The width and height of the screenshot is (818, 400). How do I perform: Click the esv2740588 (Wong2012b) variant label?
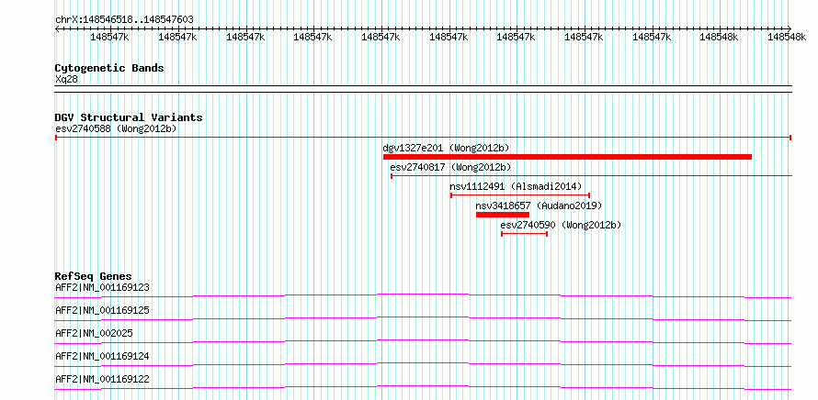point(116,128)
